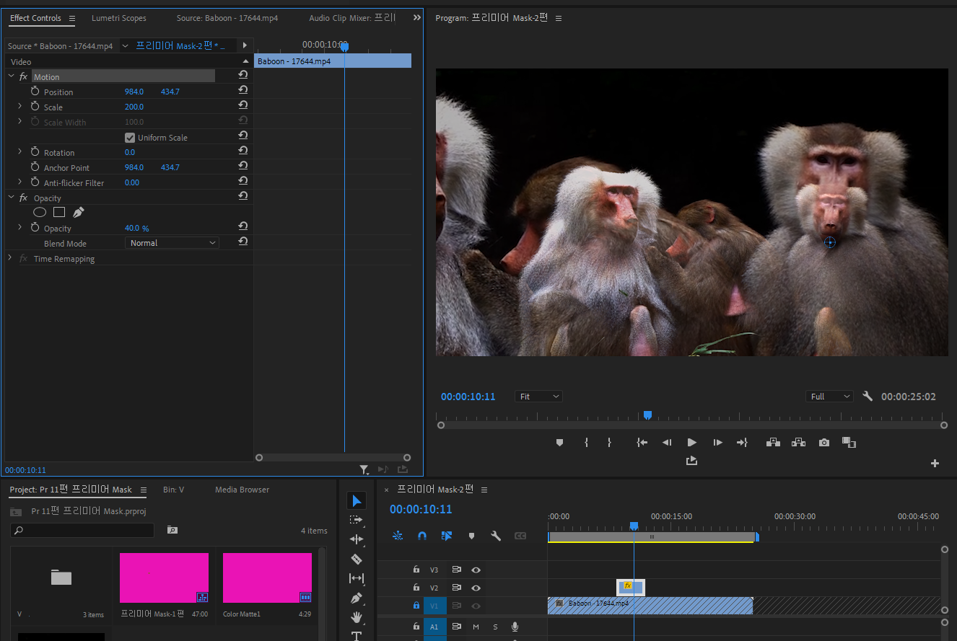Toggle V2 track output eye icon
Viewport: 957px width, 641px height.
(x=476, y=588)
